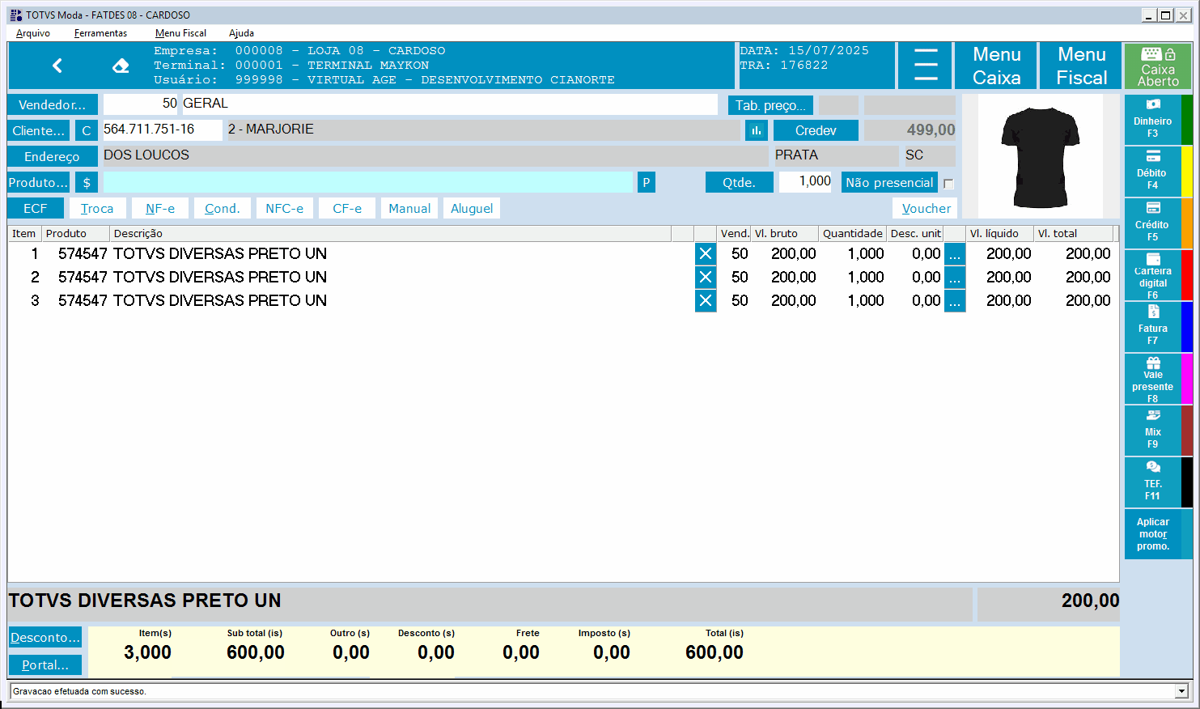Select TEF F11 payment
Screen dimensions: 1200x709
1152,482
